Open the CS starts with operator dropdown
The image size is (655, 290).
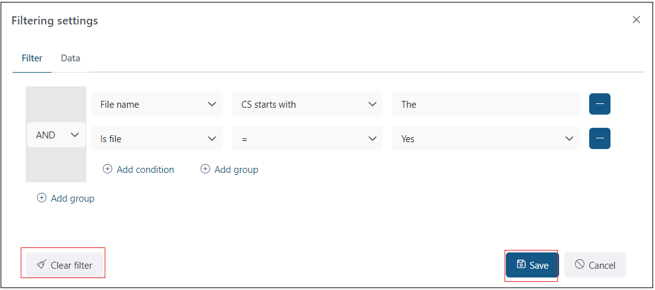[x=307, y=105]
